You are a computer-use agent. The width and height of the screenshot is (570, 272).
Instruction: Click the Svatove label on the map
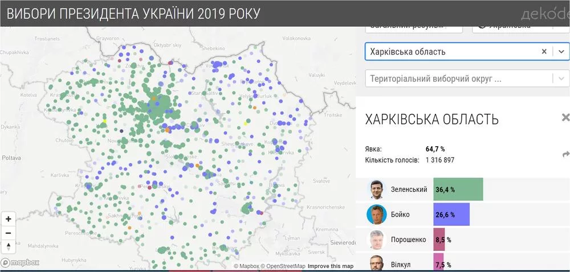pyautogui.click(x=321, y=180)
